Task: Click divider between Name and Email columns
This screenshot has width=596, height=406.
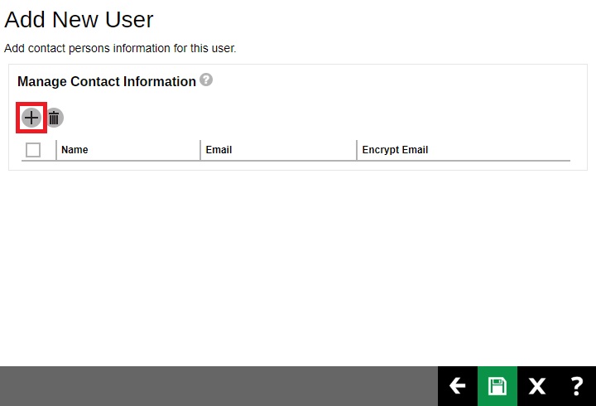Action: (x=200, y=150)
